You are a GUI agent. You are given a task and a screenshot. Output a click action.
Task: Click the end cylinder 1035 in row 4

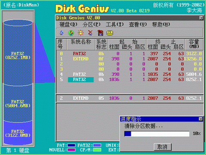point(153,74)
